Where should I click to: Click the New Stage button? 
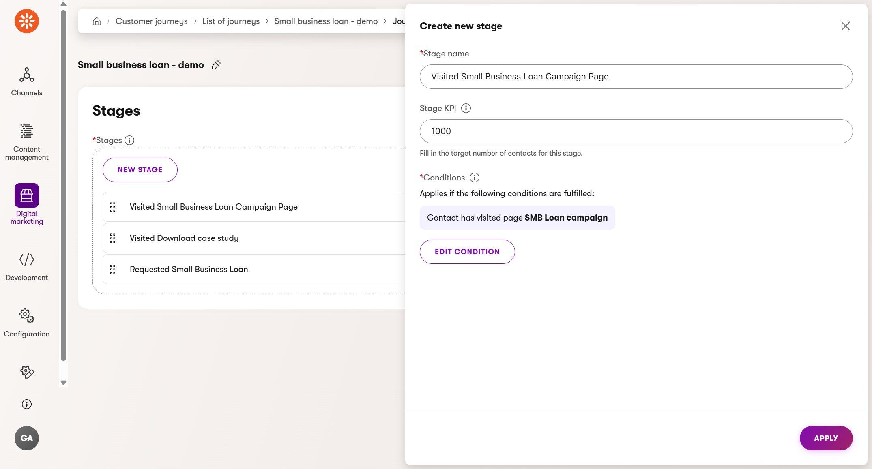pyautogui.click(x=140, y=170)
